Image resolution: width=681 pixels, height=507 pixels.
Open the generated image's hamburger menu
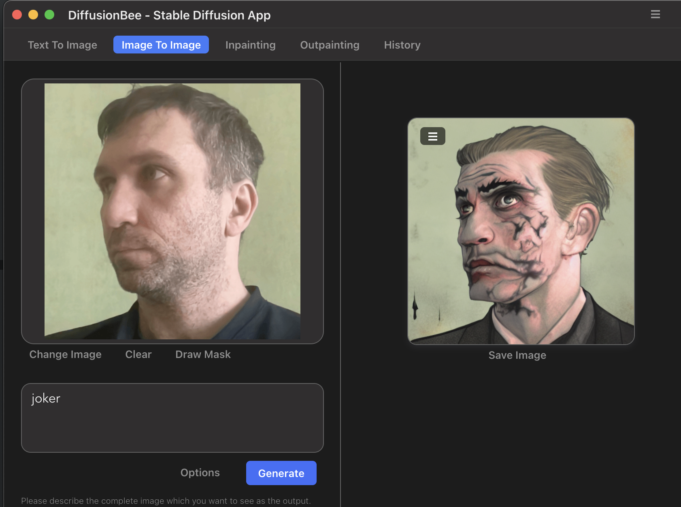432,136
